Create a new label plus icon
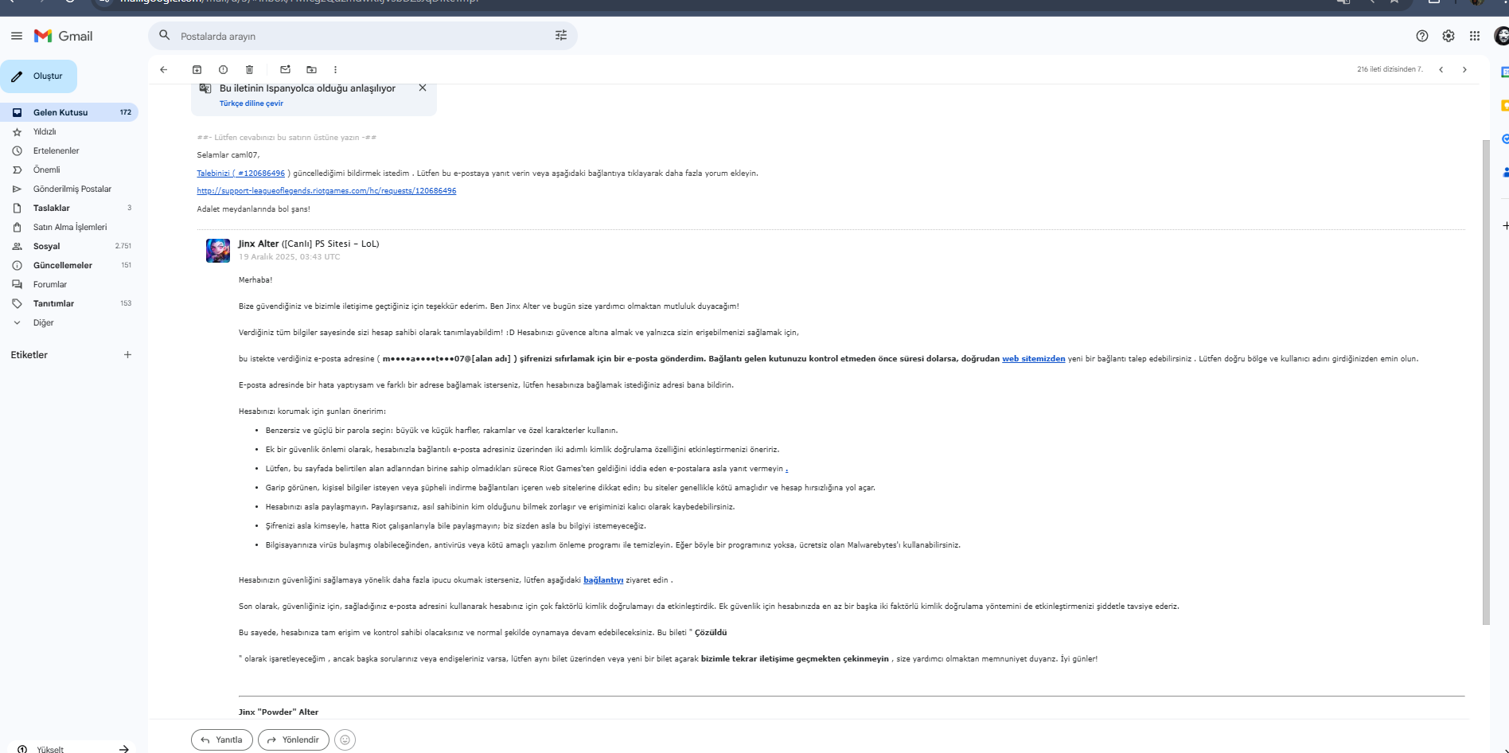The image size is (1509, 753). click(127, 355)
